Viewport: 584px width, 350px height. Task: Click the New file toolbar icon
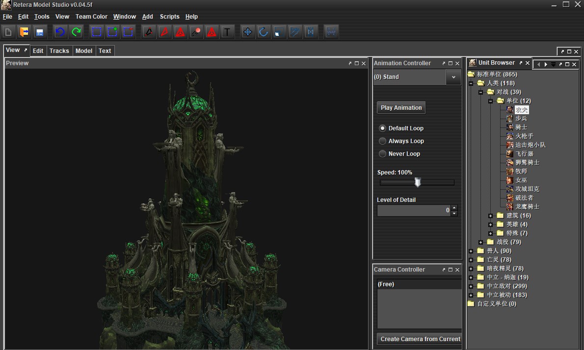(x=8, y=32)
